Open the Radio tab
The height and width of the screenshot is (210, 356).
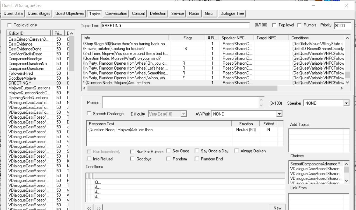coord(194,13)
